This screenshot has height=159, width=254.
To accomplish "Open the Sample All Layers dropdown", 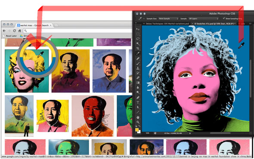I will (x=204, y=19).
